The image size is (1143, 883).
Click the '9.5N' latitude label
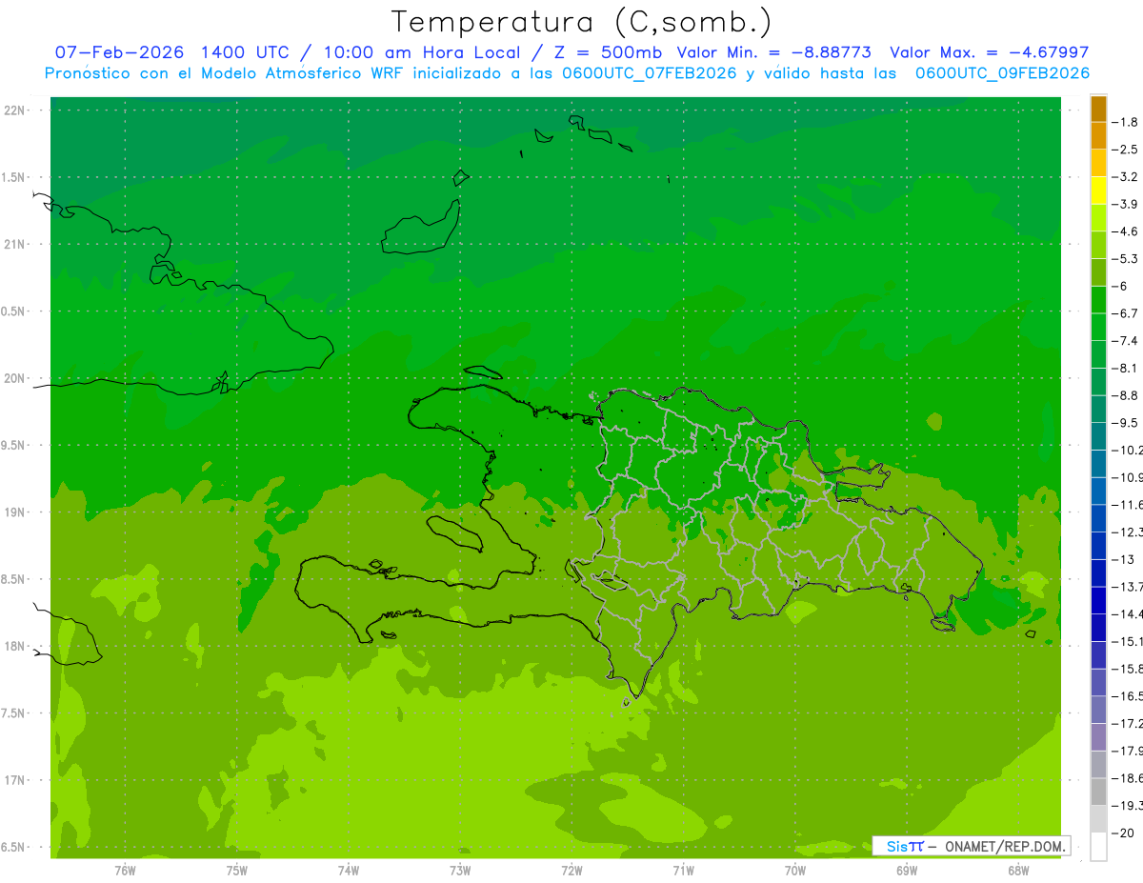click(x=14, y=445)
